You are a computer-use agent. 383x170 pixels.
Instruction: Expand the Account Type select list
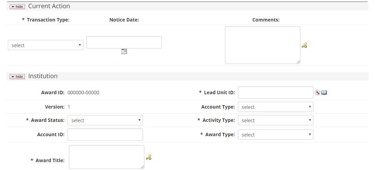pyautogui.click(x=275, y=107)
